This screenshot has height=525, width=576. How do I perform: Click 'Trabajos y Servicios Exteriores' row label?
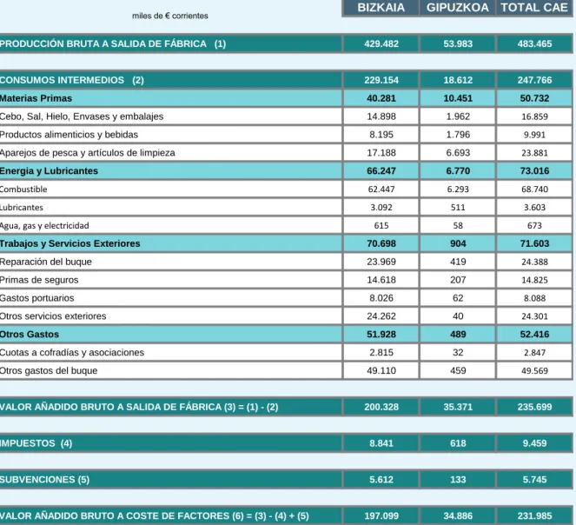[x=70, y=243]
